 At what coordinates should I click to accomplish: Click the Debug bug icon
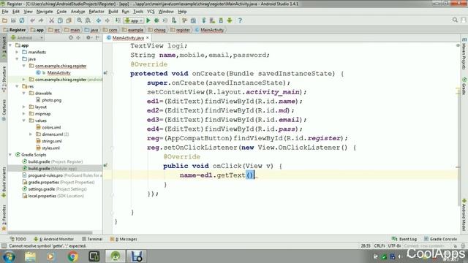156,20
